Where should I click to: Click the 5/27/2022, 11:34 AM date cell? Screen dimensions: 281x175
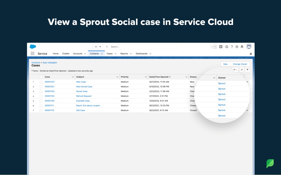coord(159,82)
